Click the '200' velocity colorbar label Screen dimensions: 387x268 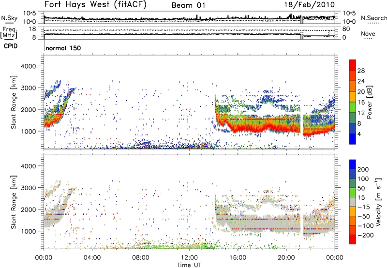click(x=363, y=169)
